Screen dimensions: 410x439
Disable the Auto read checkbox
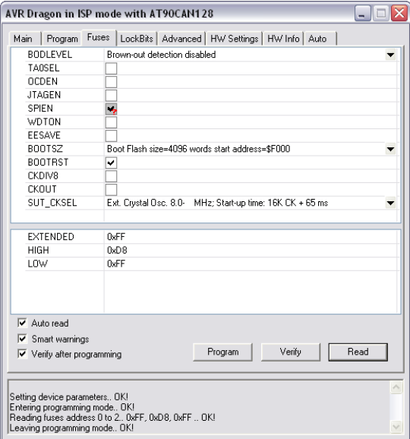(x=22, y=323)
